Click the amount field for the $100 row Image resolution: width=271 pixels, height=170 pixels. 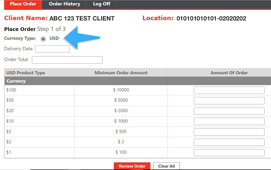pos(229,90)
